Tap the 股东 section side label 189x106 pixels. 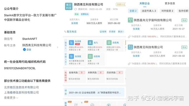coord(66,45)
